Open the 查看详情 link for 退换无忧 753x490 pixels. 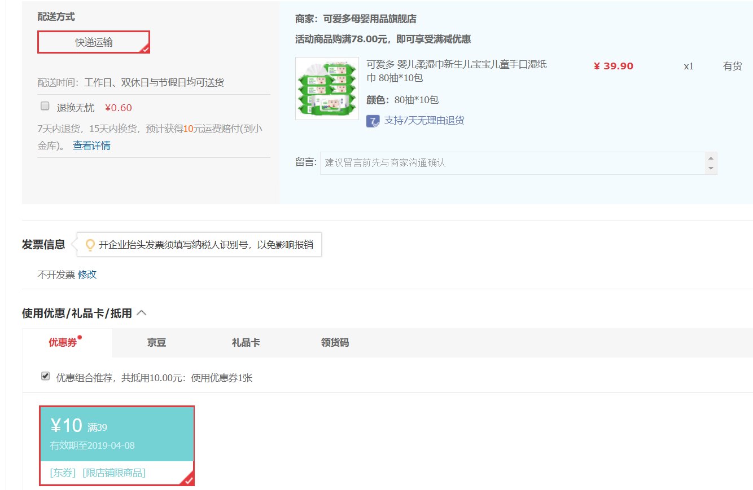tap(91, 145)
